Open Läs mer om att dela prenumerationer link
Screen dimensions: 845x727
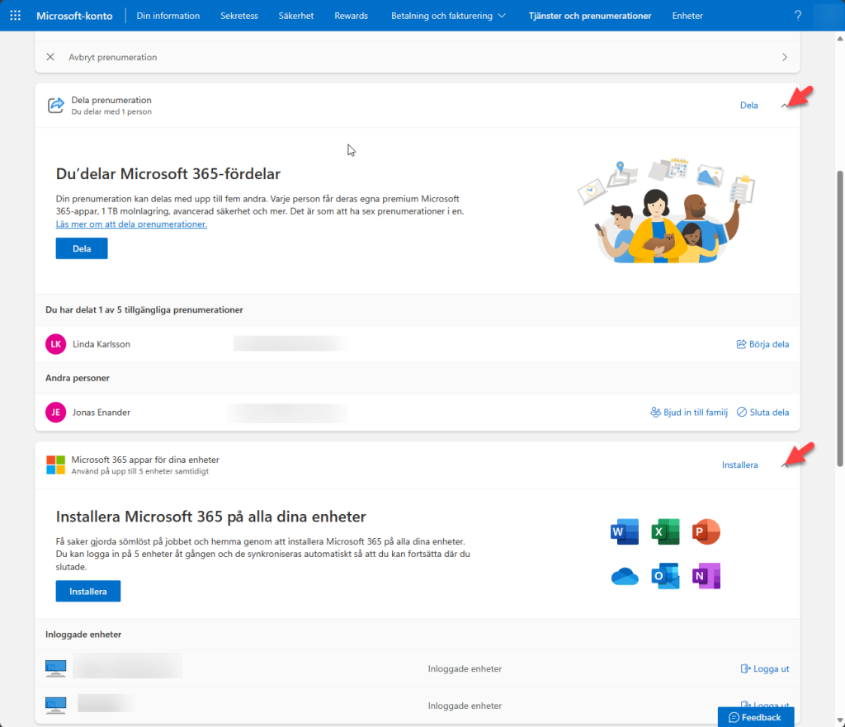tap(131, 224)
